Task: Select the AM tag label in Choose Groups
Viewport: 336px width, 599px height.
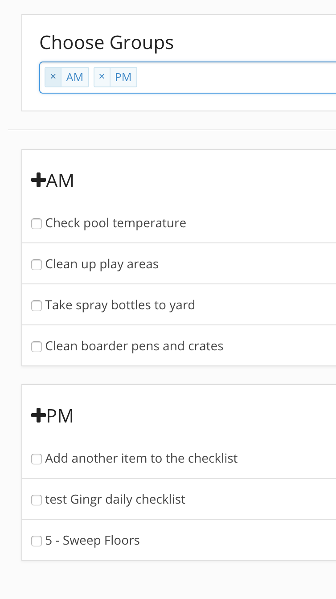Action: click(75, 77)
